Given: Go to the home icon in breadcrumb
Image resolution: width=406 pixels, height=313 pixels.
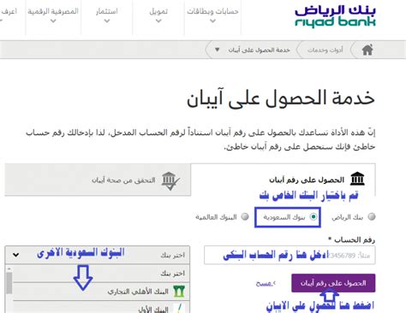Looking at the screenshot, I should (x=367, y=50).
